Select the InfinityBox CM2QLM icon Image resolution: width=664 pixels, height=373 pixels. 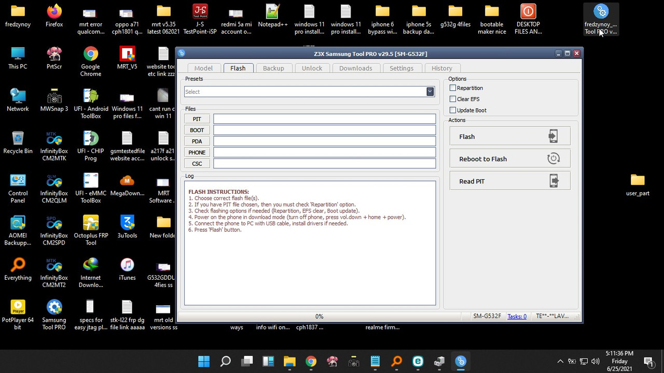pos(54,189)
